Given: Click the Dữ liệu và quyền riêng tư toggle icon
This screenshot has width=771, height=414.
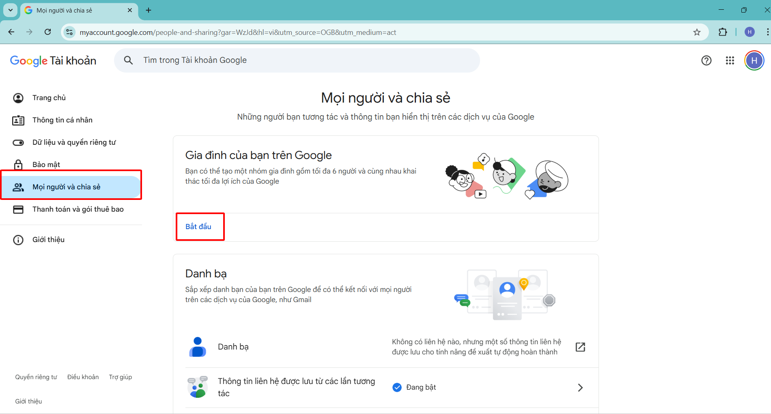Looking at the screenshot, I should (x=18, y=142).
